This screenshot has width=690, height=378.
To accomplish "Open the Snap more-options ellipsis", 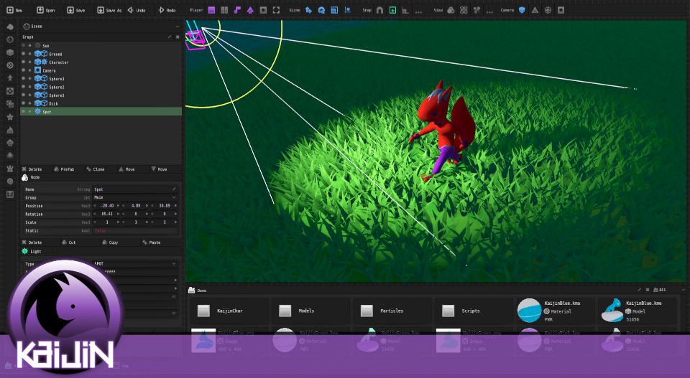I will tap(418, 11).
